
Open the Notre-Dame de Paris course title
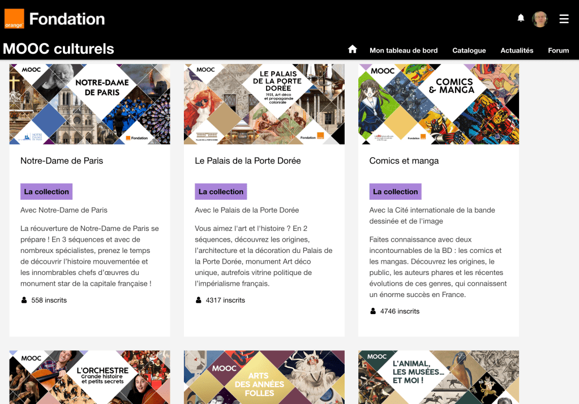click(62, 161)
